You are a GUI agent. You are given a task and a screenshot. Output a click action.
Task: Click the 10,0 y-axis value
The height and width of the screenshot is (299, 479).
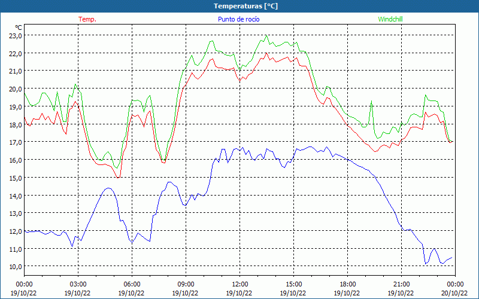16,267
